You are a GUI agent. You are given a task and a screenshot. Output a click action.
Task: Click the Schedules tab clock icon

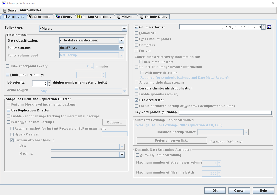tap(31, 17)
